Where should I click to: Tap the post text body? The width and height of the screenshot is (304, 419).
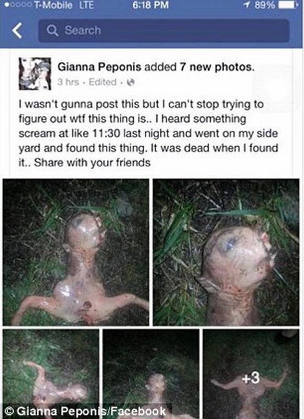click(x=148, y=133)
